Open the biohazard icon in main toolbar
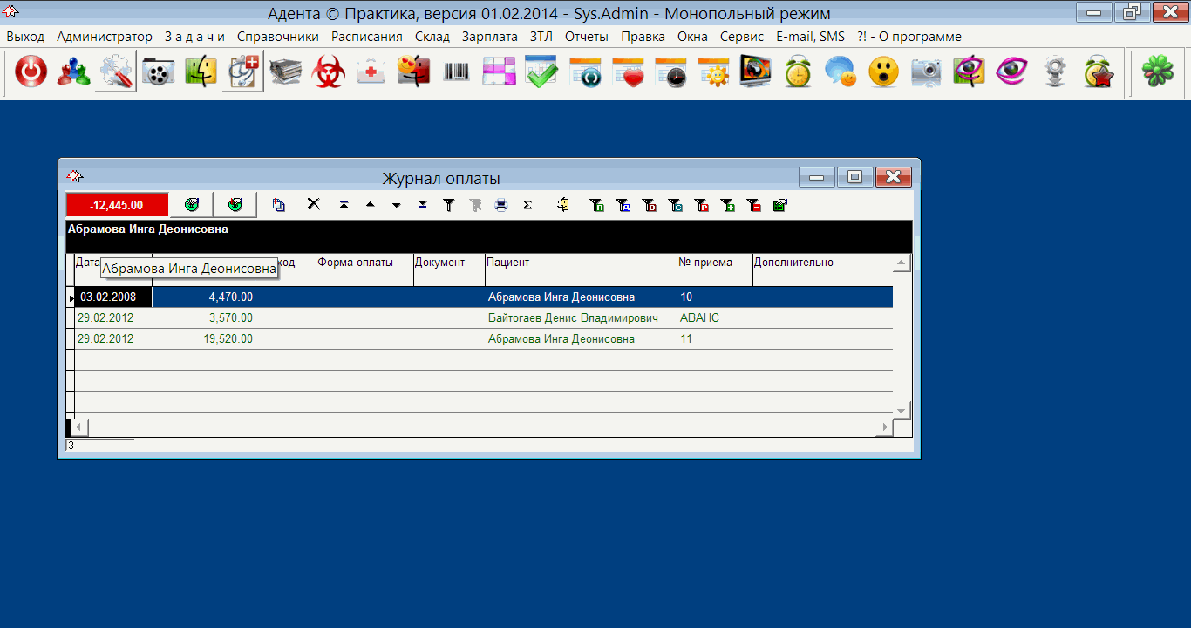Image resolution: width=1191 pixels, height=628 pixels. [x=329, y=72]
